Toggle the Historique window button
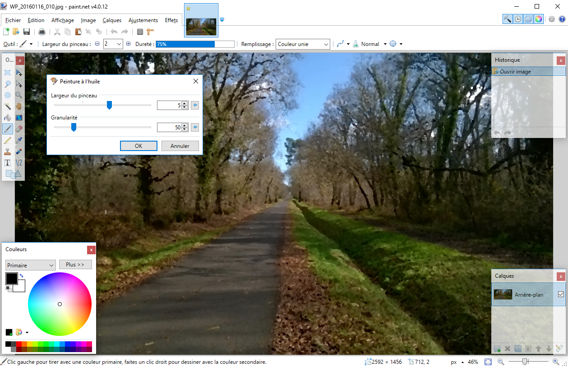 tap(518, 19)
